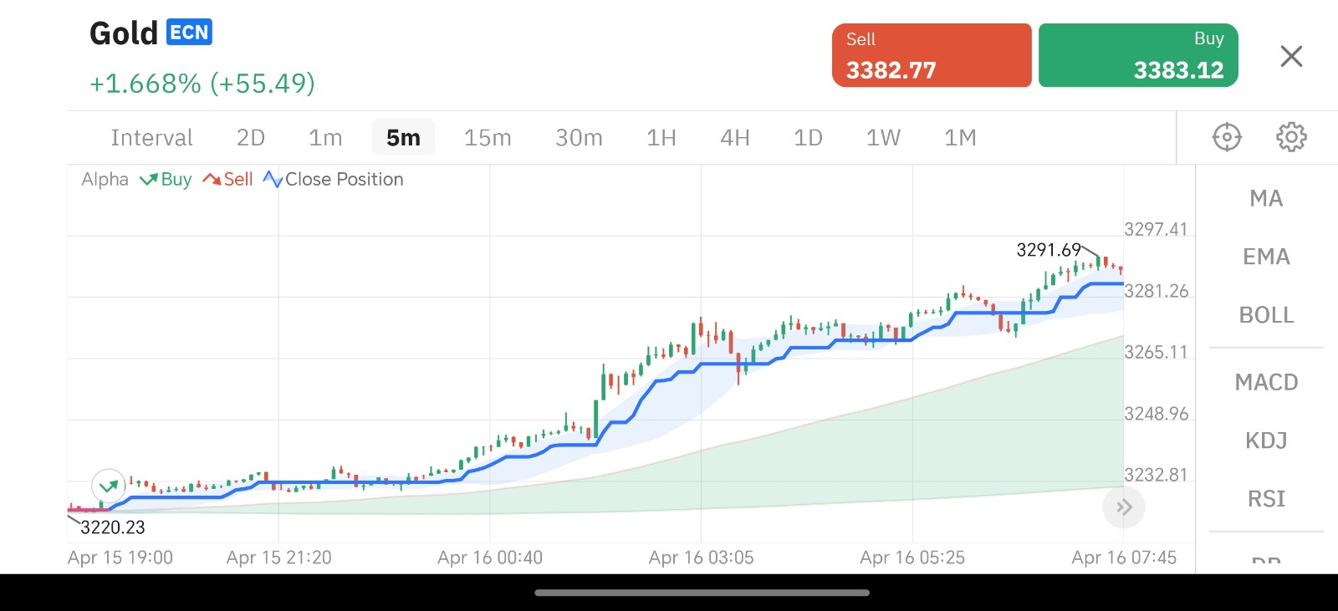Open chart settings gear icon
Screen dimensions: 1338x611
[x=1291, y=137]
